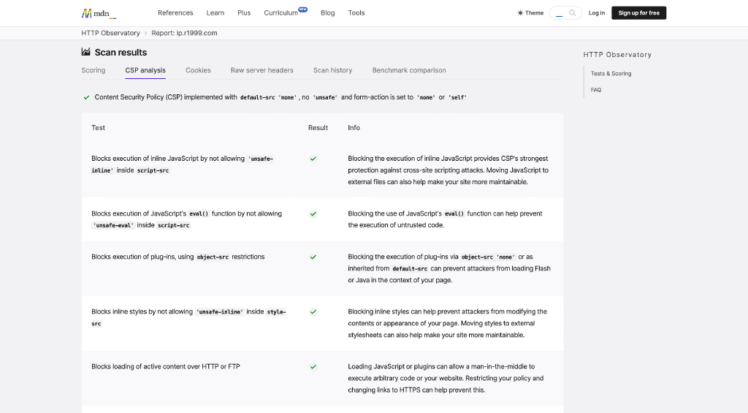Click the green checkmark for HTTP or FTP test
Viewport: 748px width, 413px height.
click(x=313, y=367)
